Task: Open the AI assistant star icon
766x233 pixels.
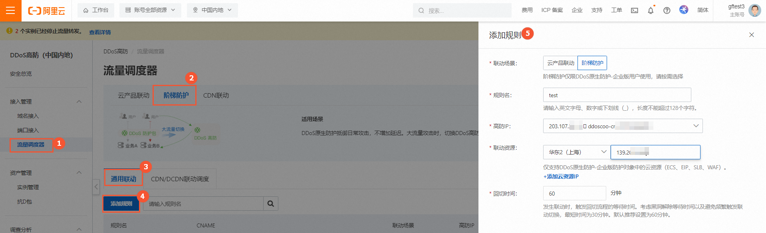Action: click(683, 10)
